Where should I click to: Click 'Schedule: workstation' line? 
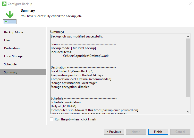pos(66,102)
